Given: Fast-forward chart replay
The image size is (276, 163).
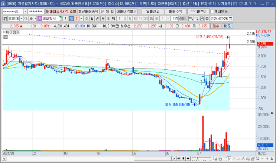Looking at the screenshot, I should pyautogui.click(x=188, y=159).
